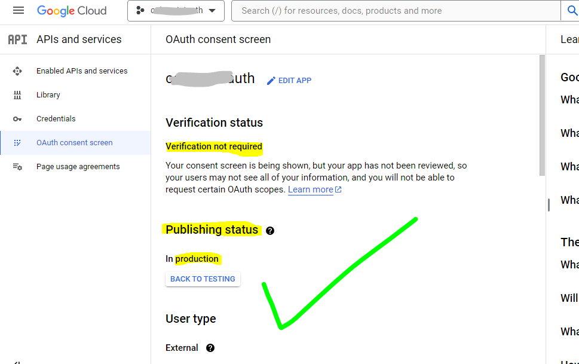This screenshot has height=364, width=579.
Task: Click the main content vertical scrollbar
Action: 542,115
